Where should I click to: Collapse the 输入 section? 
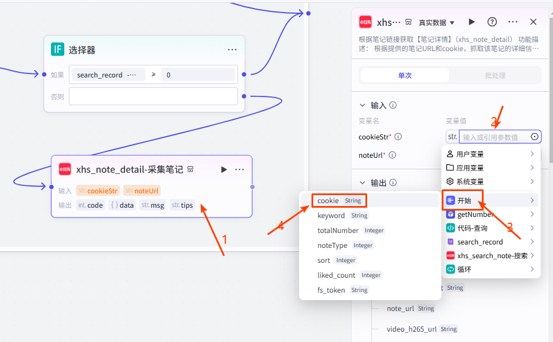click(362, 105)
